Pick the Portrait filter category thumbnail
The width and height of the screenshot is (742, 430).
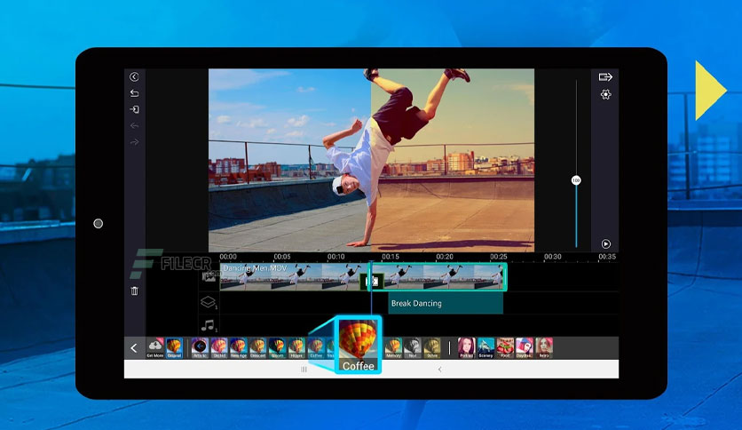pyautogui.click(x=466, y=347)
